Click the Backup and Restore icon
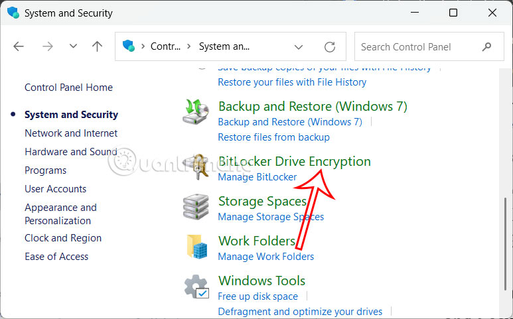The width and height of the screenshot is (513, 319). point(196,111)
